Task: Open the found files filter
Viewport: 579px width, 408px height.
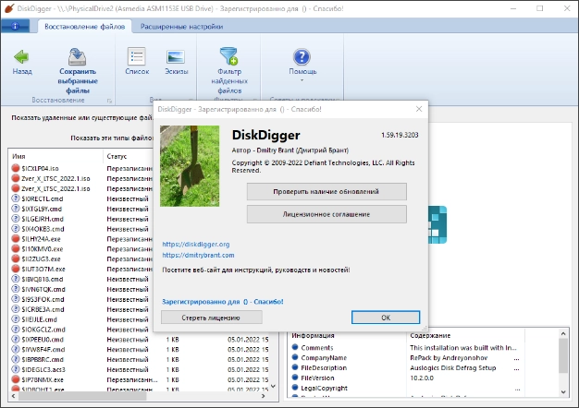Action: coord(227,55)
